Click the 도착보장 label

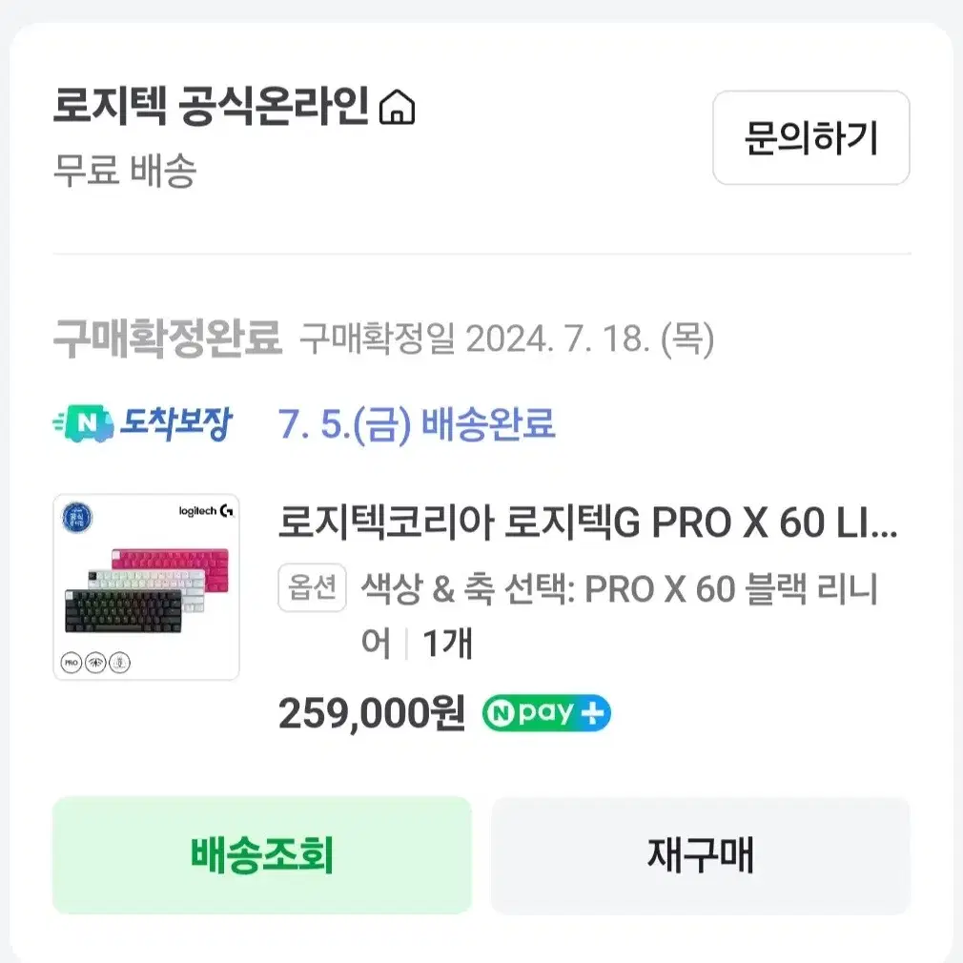(176, 423)
